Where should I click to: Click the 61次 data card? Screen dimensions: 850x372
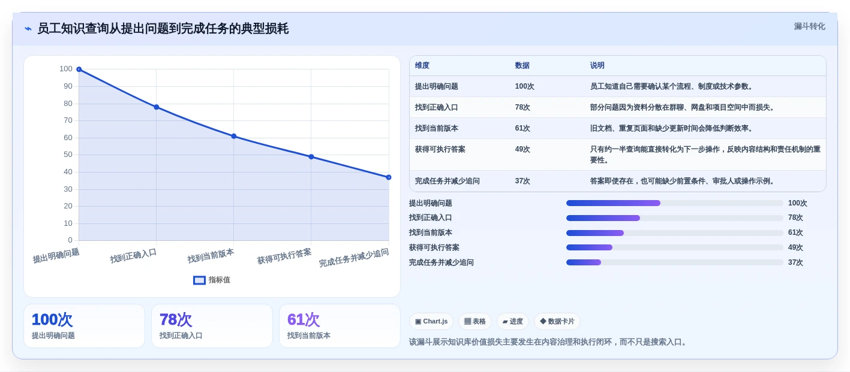click(340, 326)
